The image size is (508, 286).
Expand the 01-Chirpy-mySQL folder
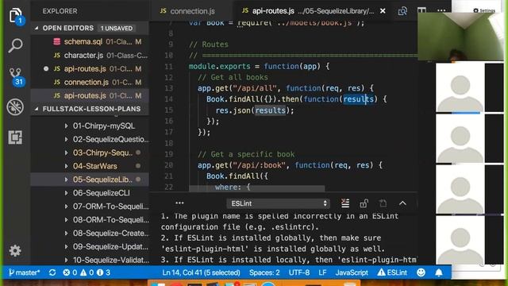tap(90, 126)
